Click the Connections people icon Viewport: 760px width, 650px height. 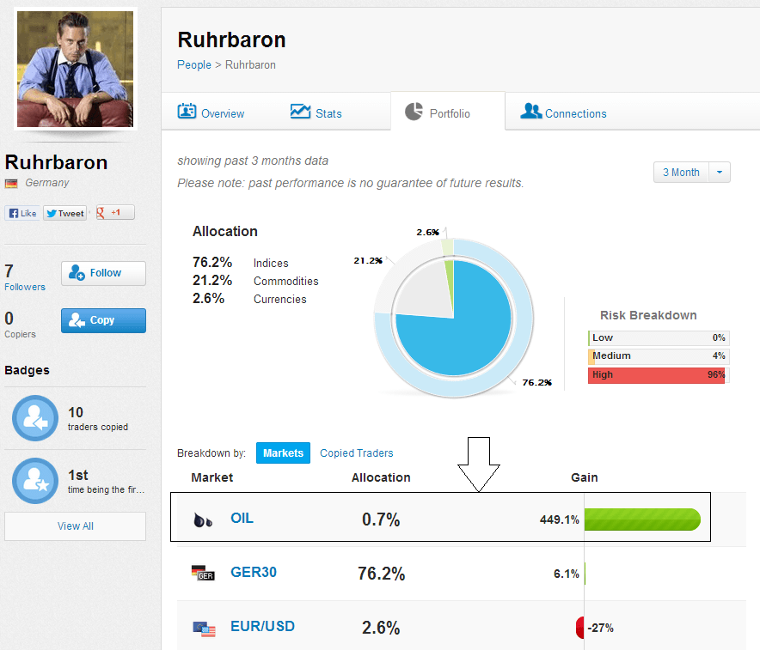pos(530,112)
